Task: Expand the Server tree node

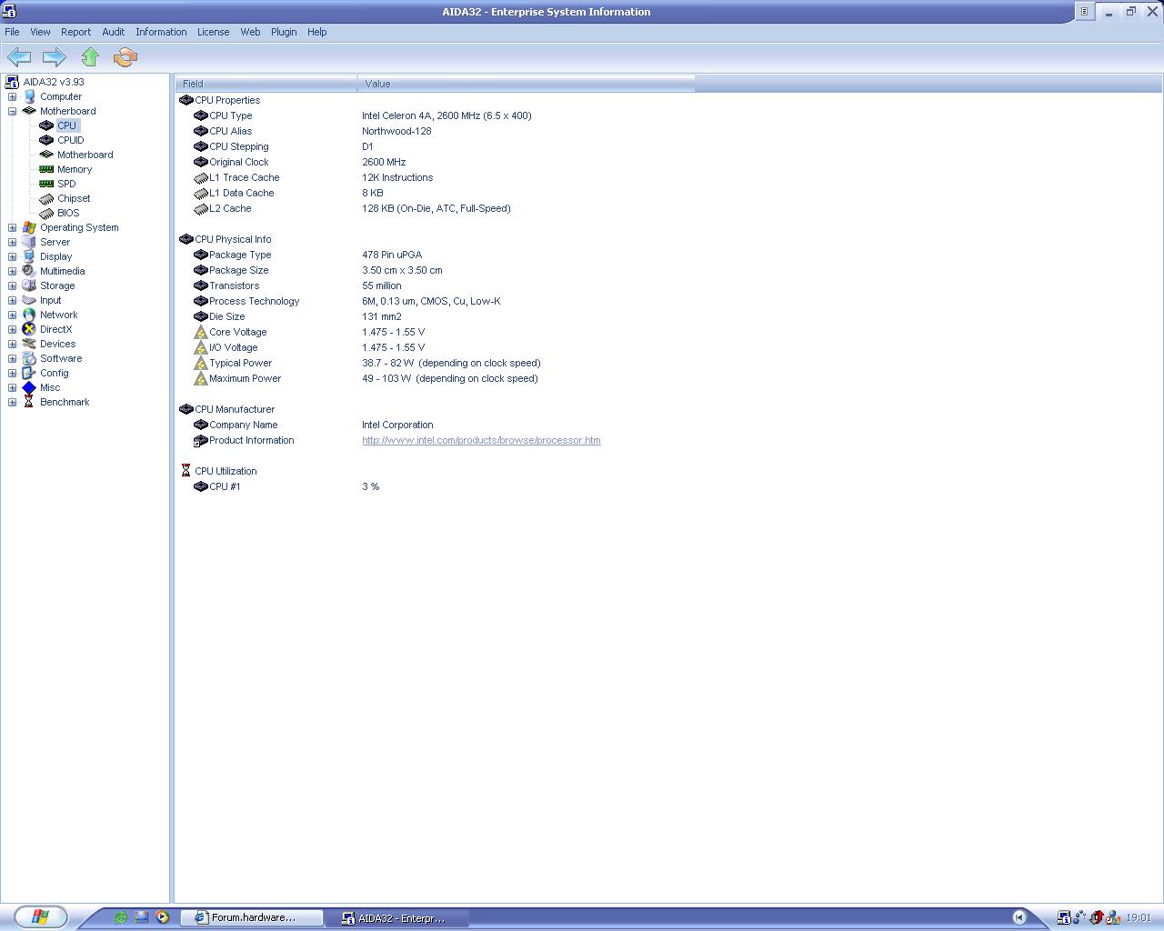Action: [x=12, y=242]
